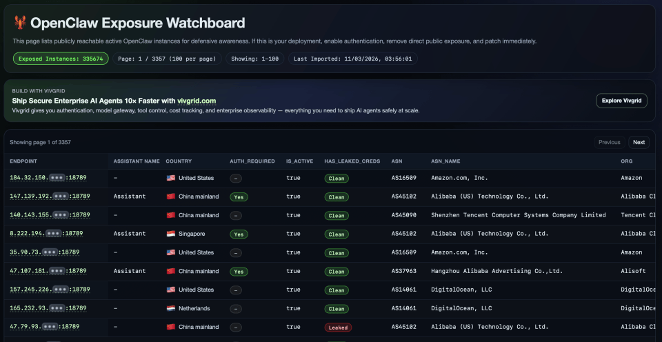Screen dimensions: 662x342
Task: Click the Yes auth badge in the Singapore row
Action: [239, 234]
